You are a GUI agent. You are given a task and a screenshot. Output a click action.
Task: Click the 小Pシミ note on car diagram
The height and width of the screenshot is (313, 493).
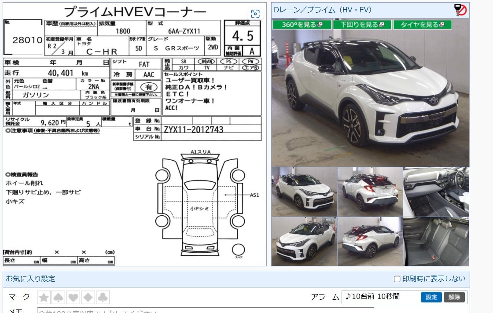point(199,209)
